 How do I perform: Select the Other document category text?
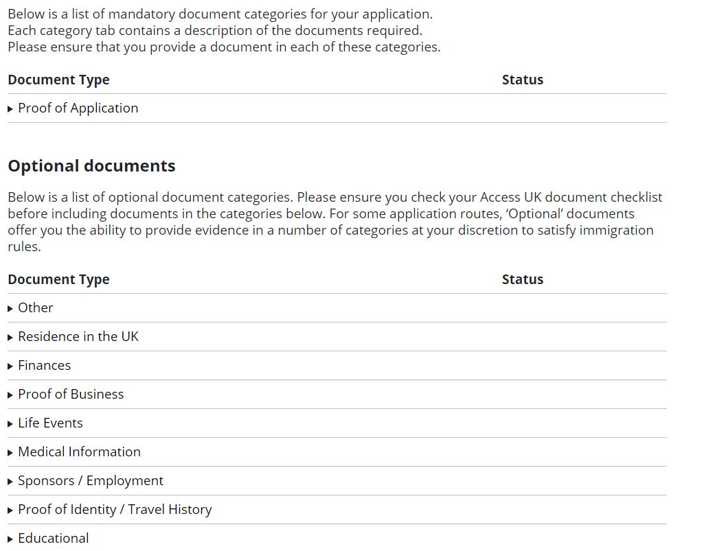35,308
